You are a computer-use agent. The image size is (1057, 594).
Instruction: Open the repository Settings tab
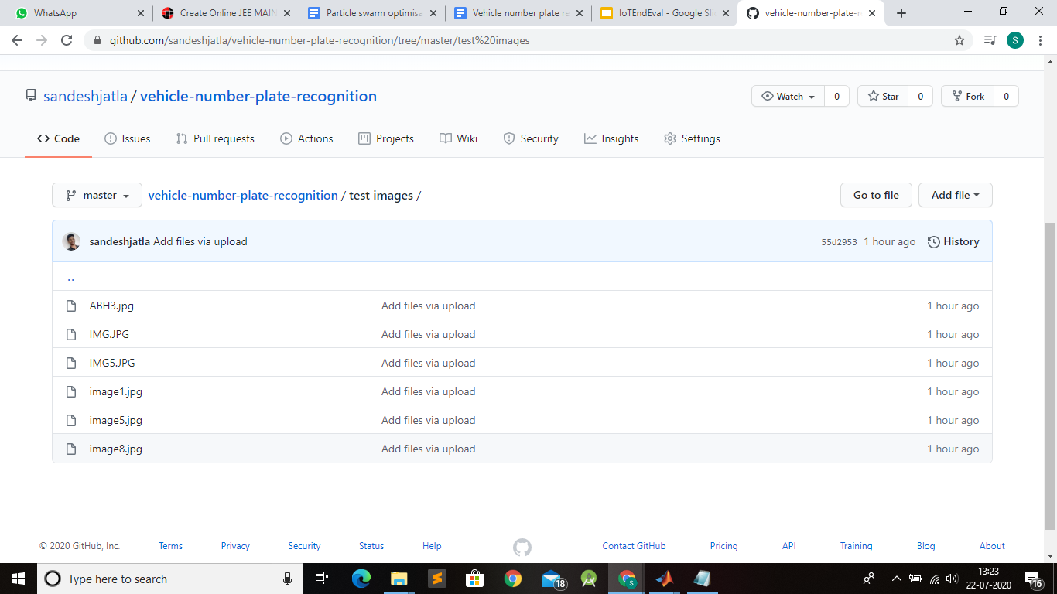(692, 138)
